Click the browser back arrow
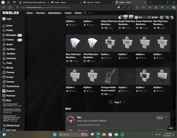Viewport: 177px width, 138px height. (4, 7)
